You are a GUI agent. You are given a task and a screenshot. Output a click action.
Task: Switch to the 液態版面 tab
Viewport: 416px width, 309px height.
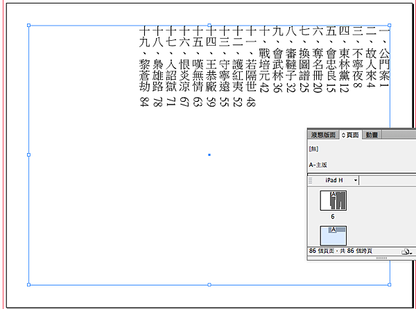tap(323, 135)
